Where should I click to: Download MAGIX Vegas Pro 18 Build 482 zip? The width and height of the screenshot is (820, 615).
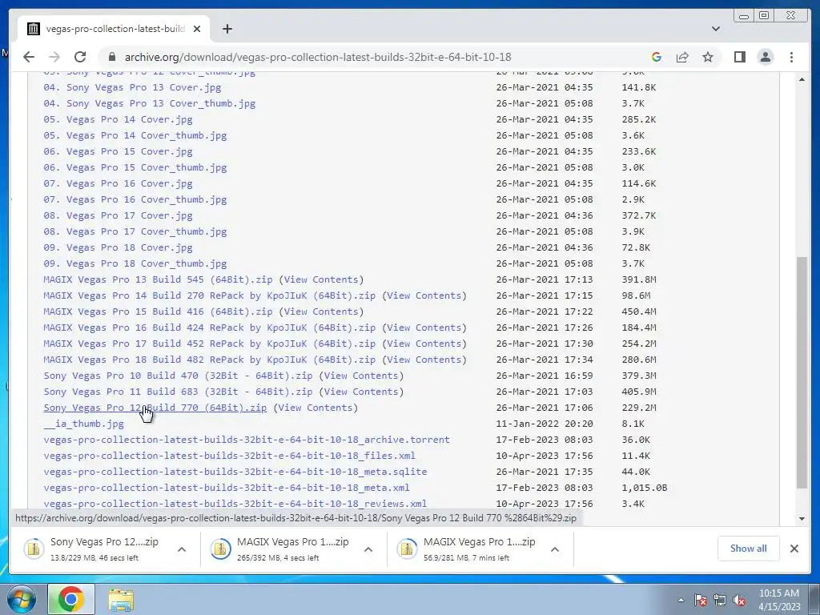209,360
